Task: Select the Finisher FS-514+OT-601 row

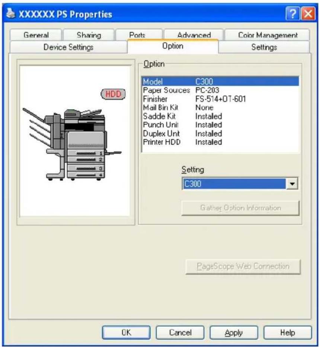Action: pyautogui.click(x=220, y=99)
